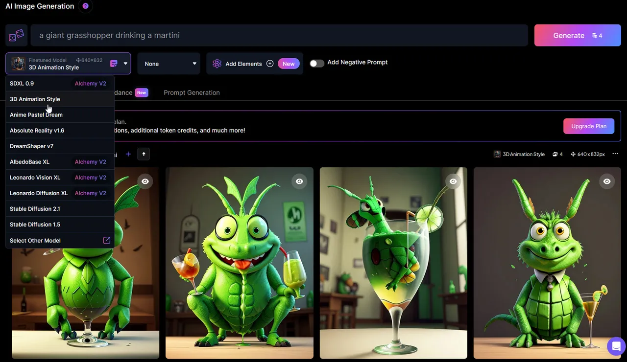Open the three-dot options menu for generation
Image resolution: width=627 pixels, height=362 pixels.
point(615,154)
